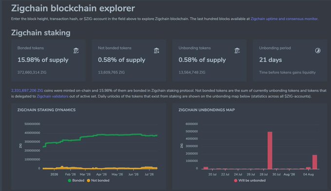Click the "Aug '26" axis label
Viewport: 331px width, 191px height.
pyautogui.click(x=289, y=174)
